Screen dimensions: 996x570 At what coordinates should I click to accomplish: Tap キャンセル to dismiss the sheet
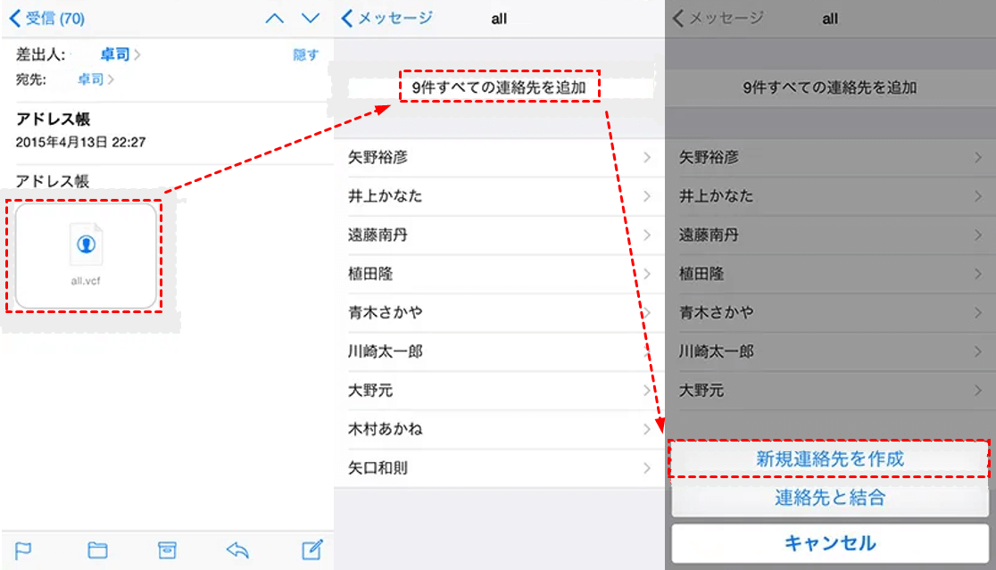[x=829, y=542]
